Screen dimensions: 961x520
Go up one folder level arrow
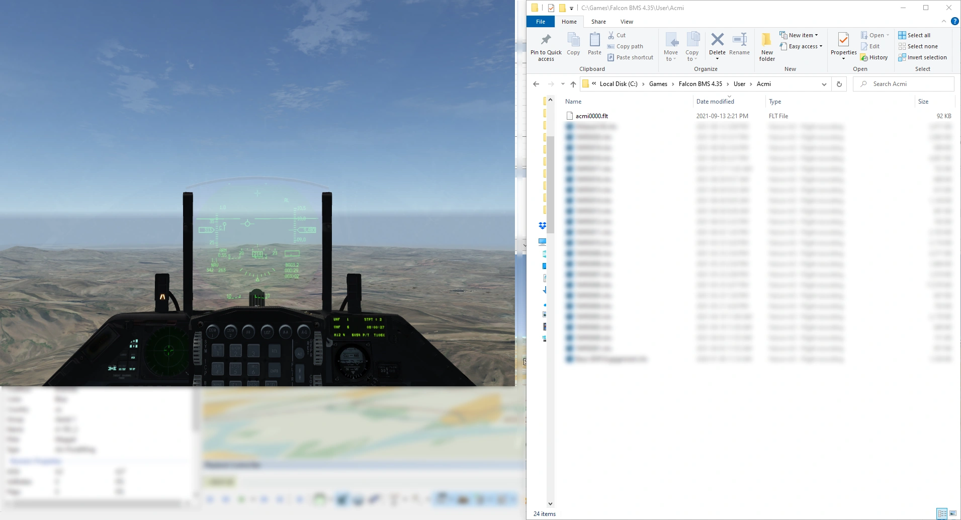click(573, 84)
